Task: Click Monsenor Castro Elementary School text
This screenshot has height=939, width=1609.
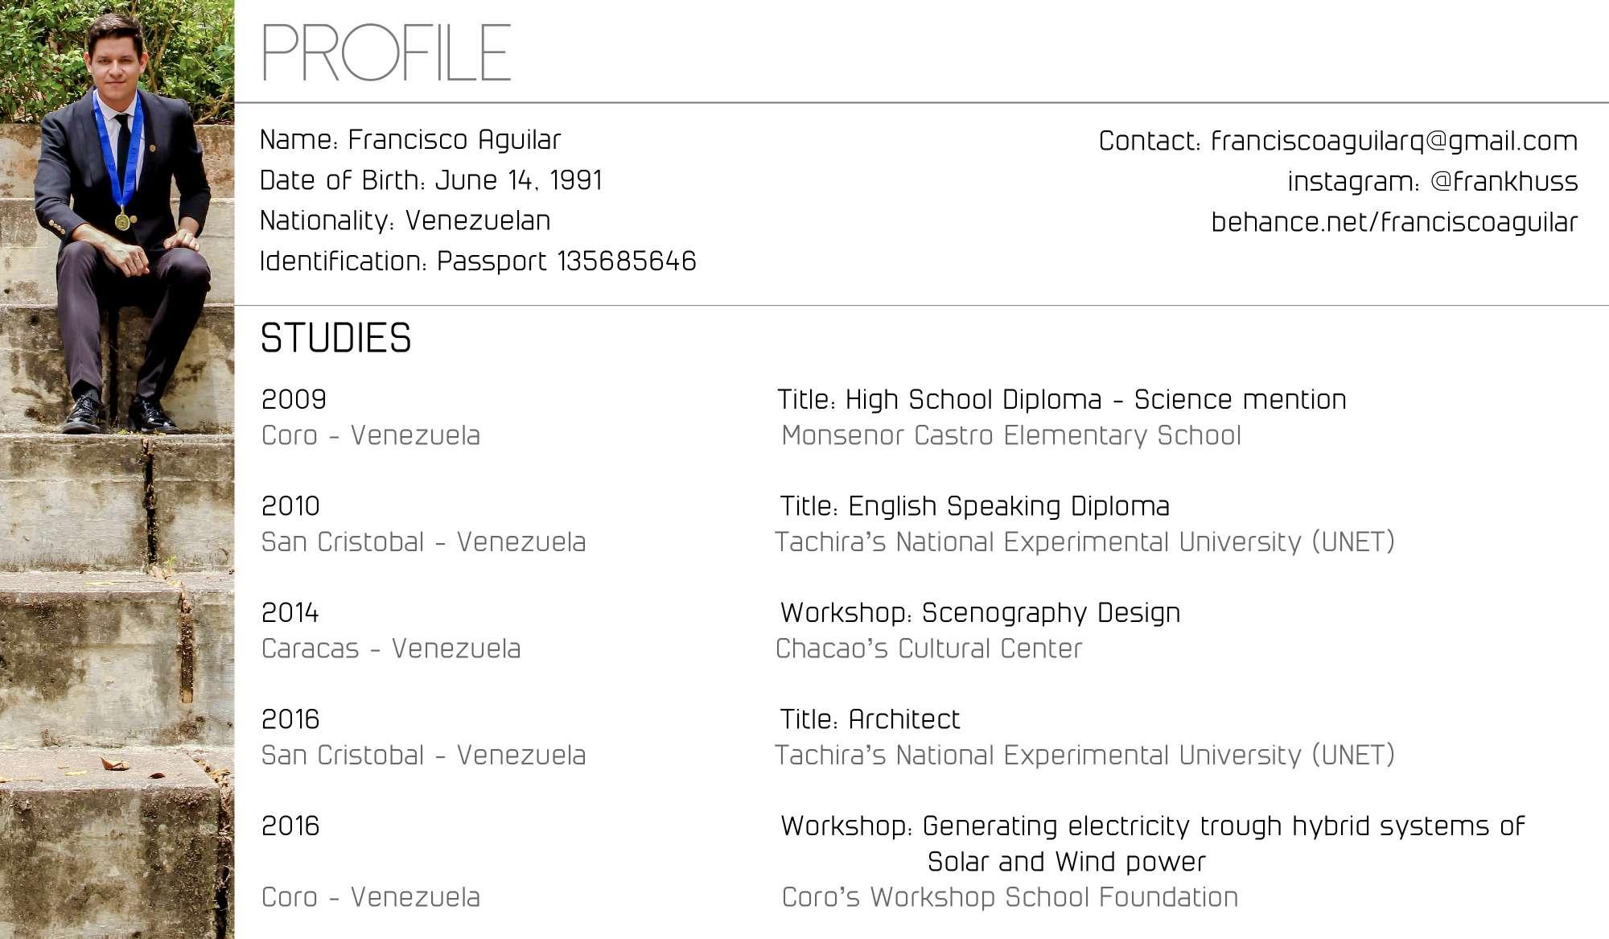Action: pyautogui.click(x=1010, y=435)
